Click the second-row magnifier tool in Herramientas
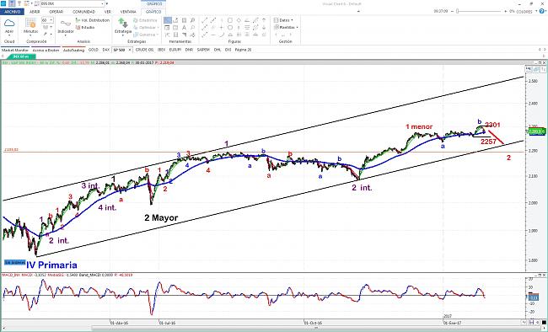This screenshot has width=548, height=332. point(192,28)
